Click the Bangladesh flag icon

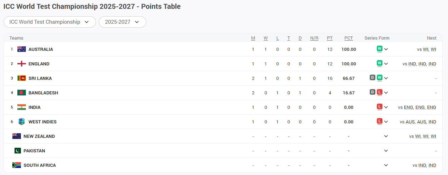pos(22,93)
